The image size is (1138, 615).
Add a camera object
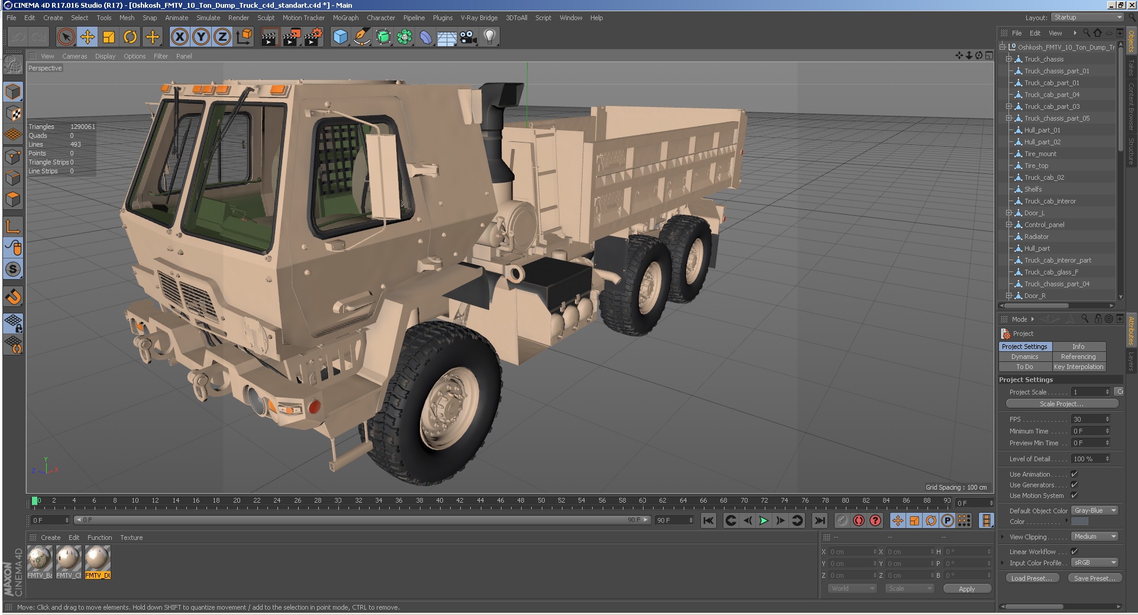pyautogui.click(x=468, y=37)
